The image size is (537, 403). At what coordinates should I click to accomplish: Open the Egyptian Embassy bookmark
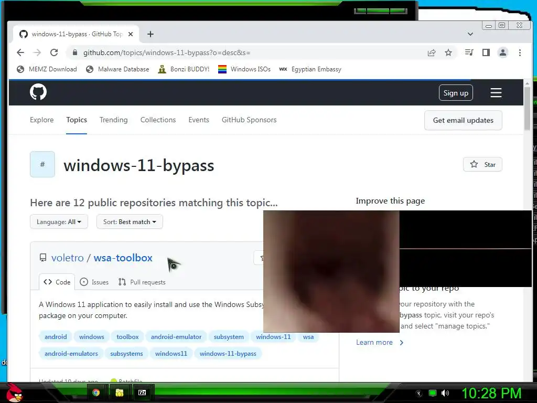(x=310, y=69)
